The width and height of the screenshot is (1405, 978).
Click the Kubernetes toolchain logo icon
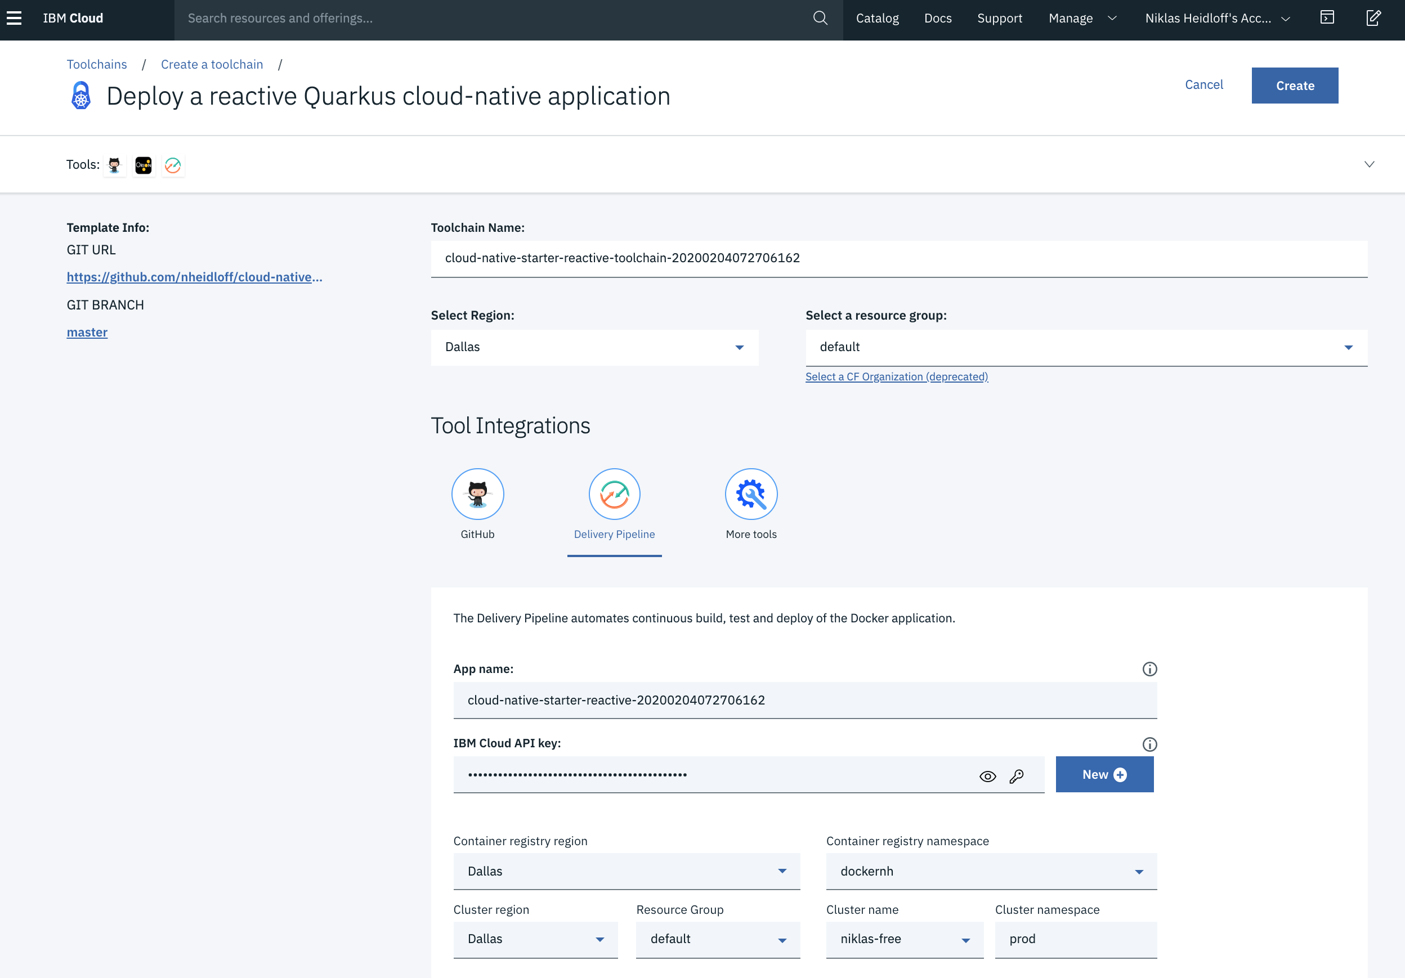80,96
